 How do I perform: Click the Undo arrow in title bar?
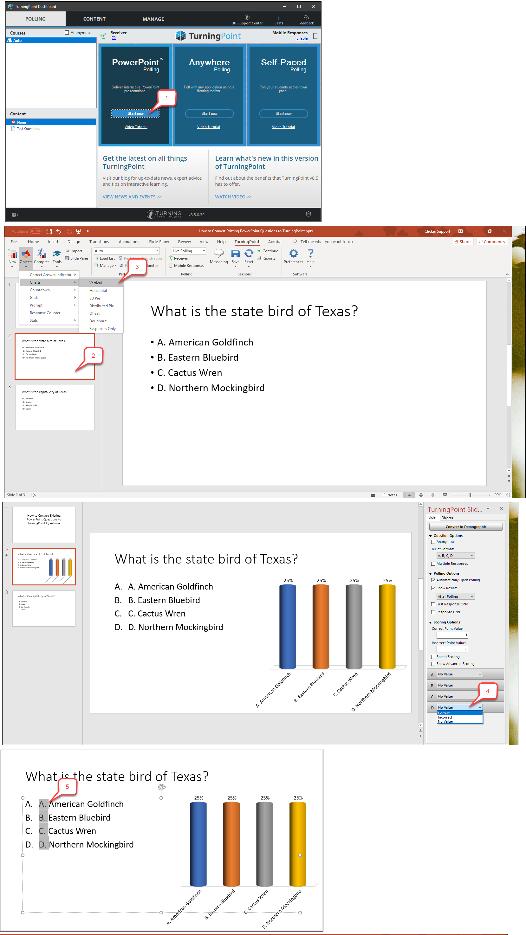[58, 231]
